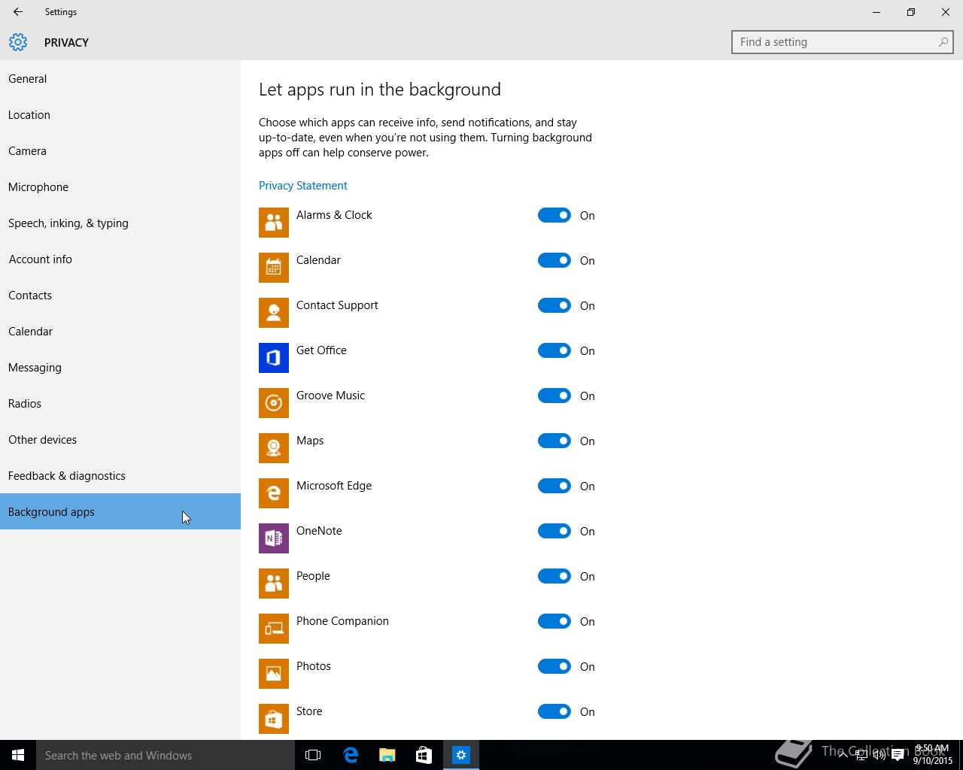This screenshot has width=963, height=770.
Task: Turn off Alarms & Clock background toggle
Action: pos(554,215)
